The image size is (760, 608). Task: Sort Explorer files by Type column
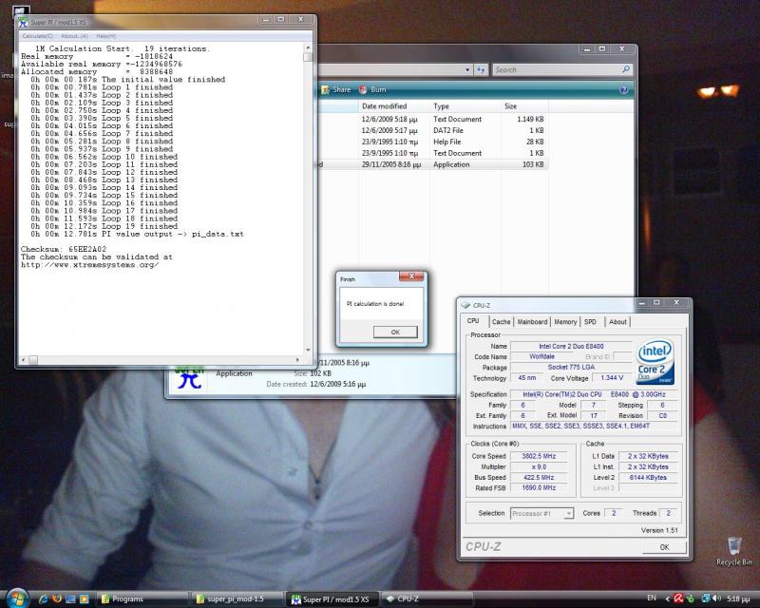[x=465, y=106]
